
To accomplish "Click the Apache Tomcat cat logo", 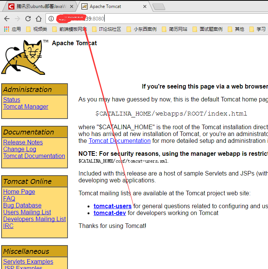I will tap(23, 57).
